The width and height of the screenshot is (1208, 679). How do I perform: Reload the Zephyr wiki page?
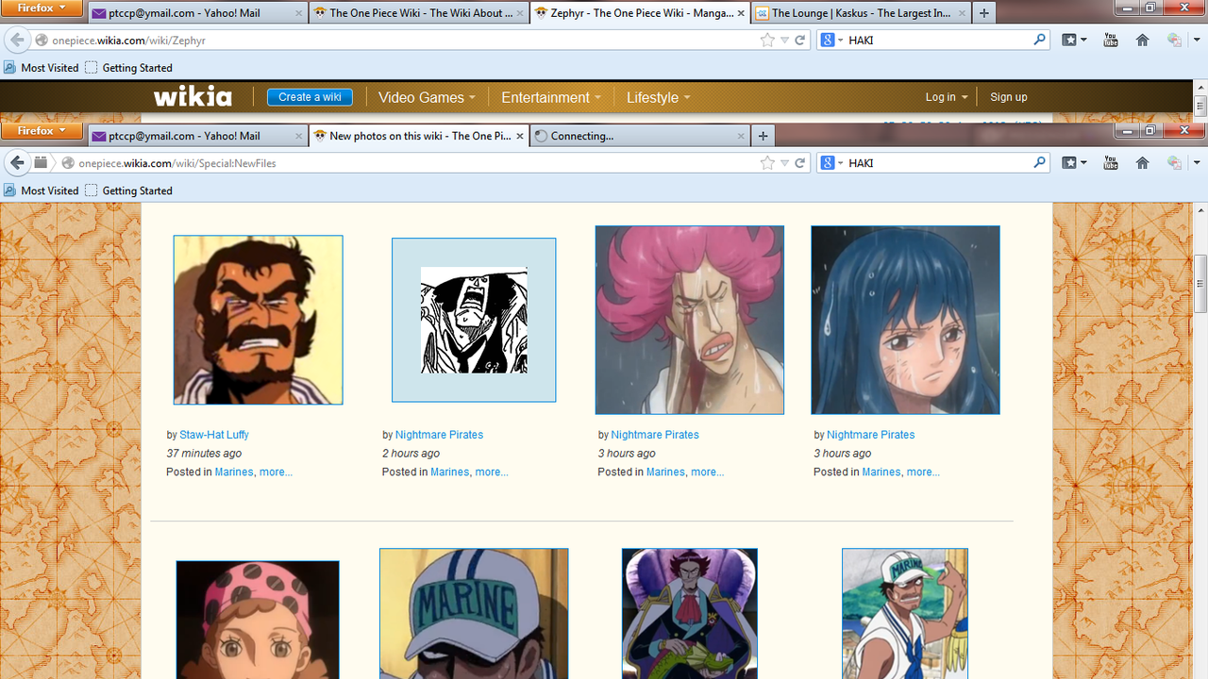point(800,41)
